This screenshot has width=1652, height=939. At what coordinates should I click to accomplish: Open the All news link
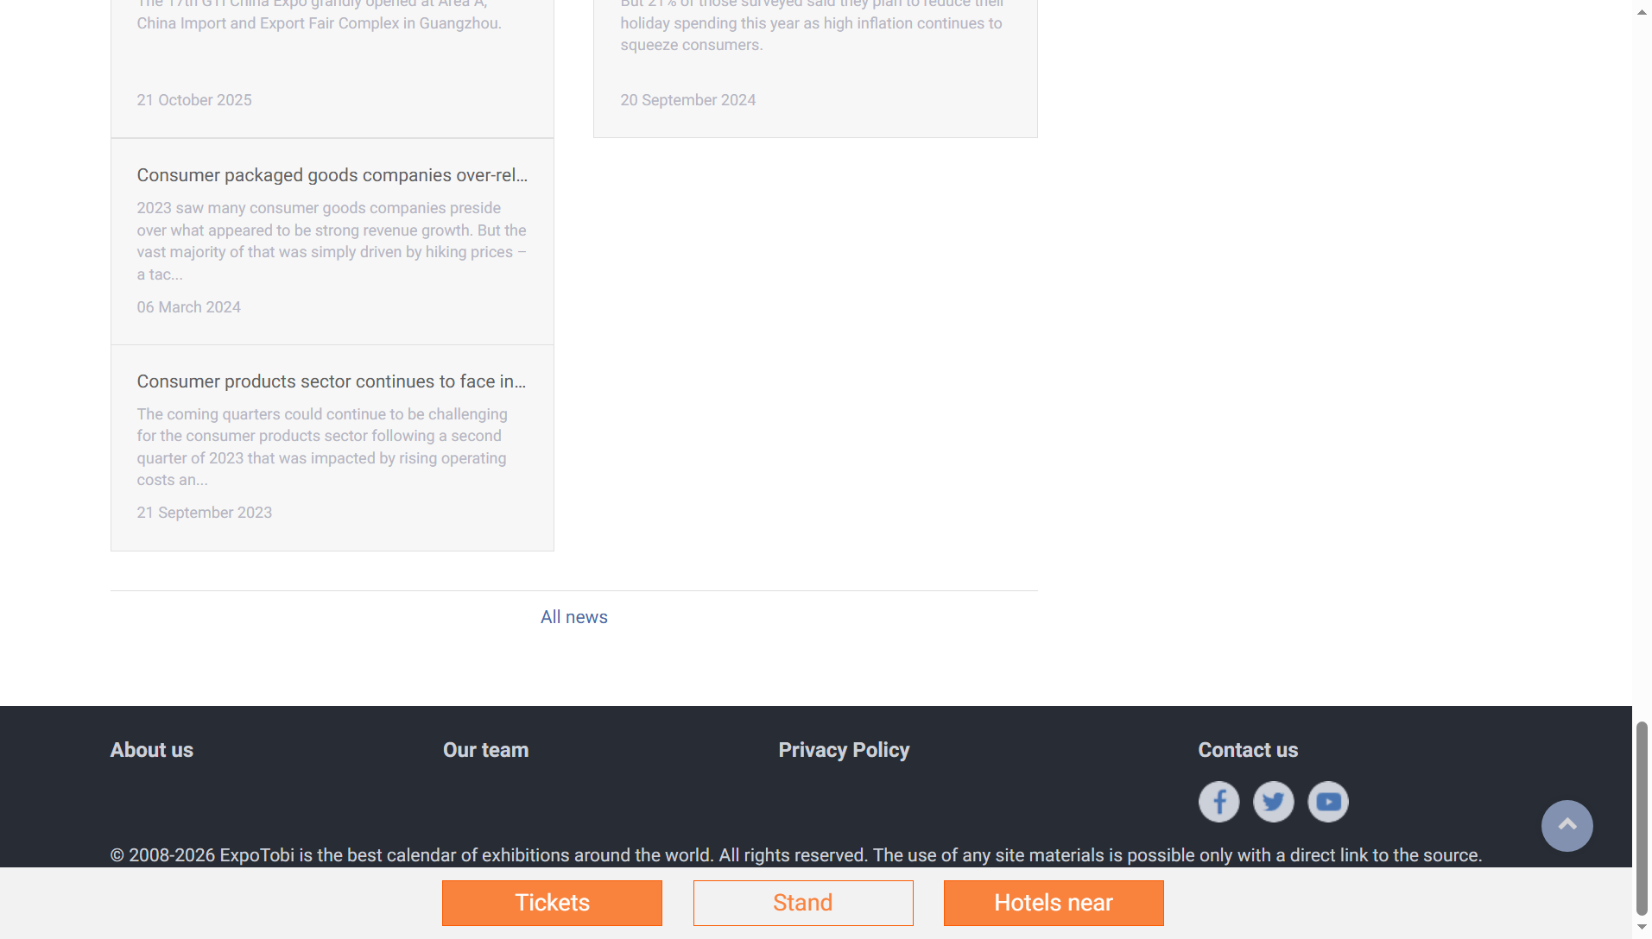[x=573, y=617]
